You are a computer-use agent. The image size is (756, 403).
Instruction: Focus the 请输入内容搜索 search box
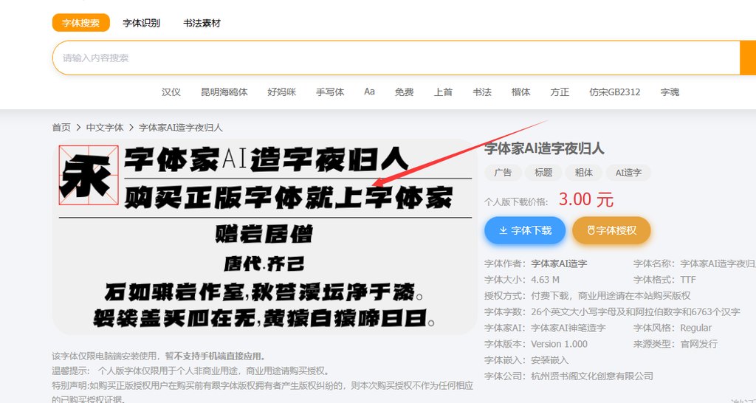[396, 58]
